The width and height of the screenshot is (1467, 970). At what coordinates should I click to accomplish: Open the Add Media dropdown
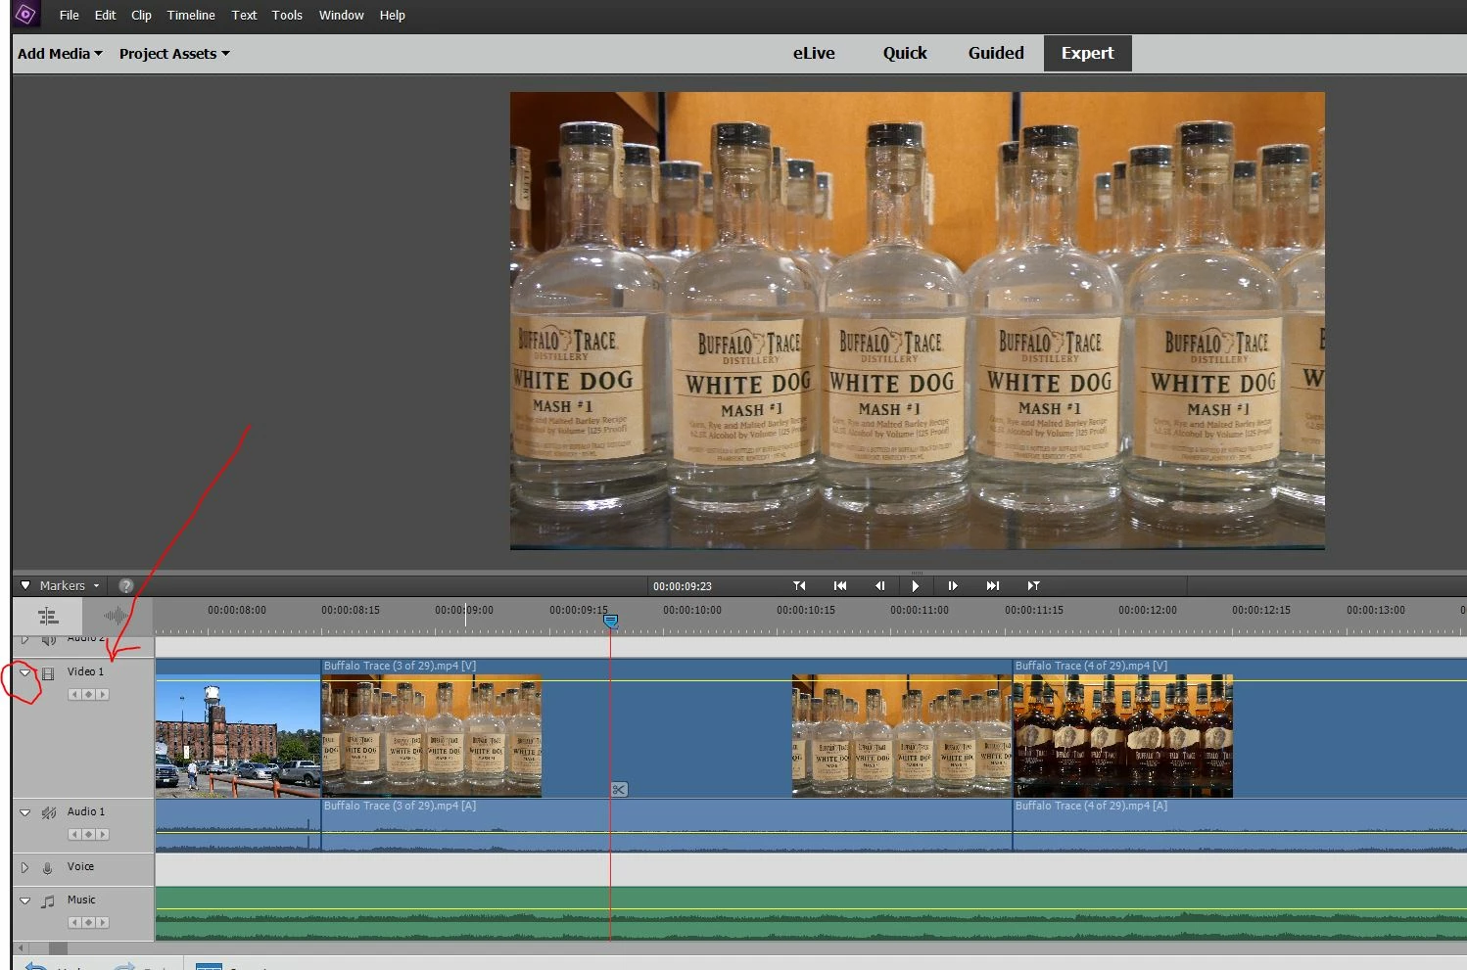click(x=60, y=54)
